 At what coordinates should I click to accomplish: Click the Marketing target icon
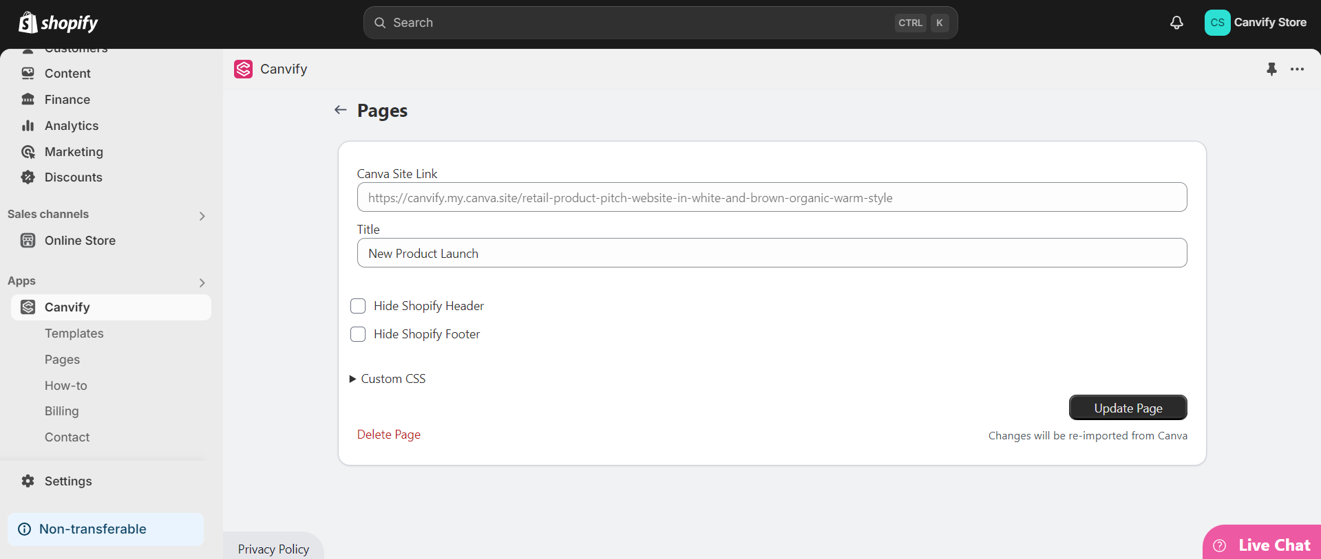[28, 151]
